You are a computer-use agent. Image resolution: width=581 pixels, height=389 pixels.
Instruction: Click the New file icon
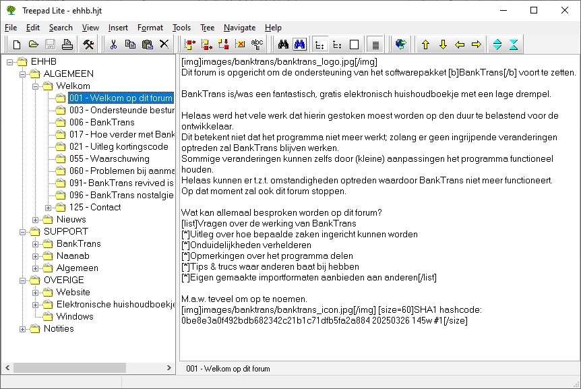pos(17,44)
